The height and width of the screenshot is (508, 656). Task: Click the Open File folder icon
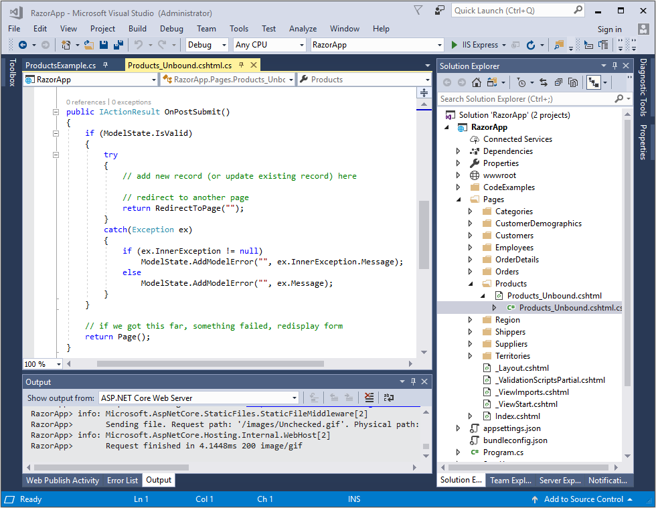point(88,45)
